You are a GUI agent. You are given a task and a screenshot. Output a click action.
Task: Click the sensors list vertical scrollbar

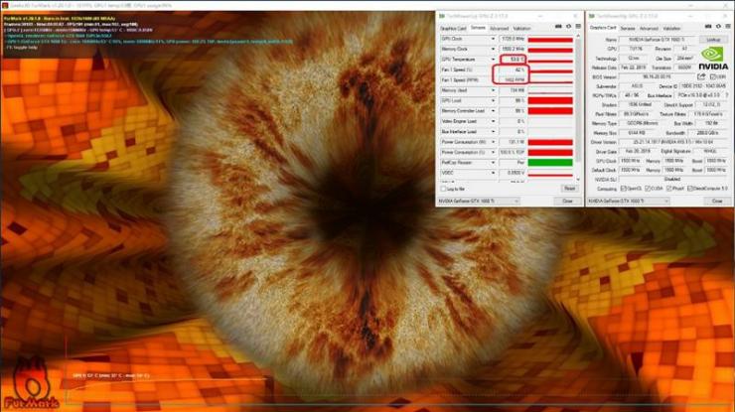pyautogui.click(x=578, y=107)
